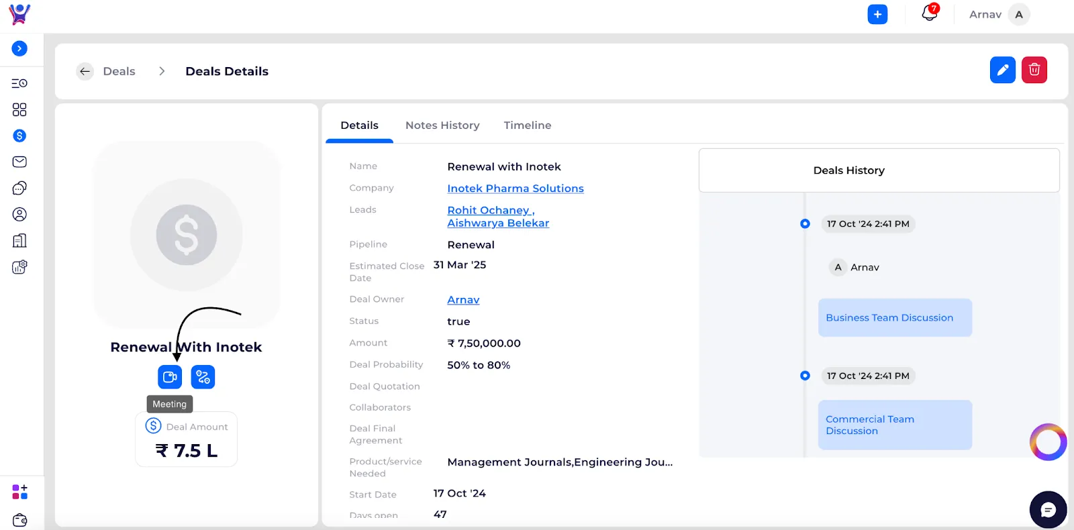
Task: Click the blue plus quick-add button
Action: click(x=877, y=14)
